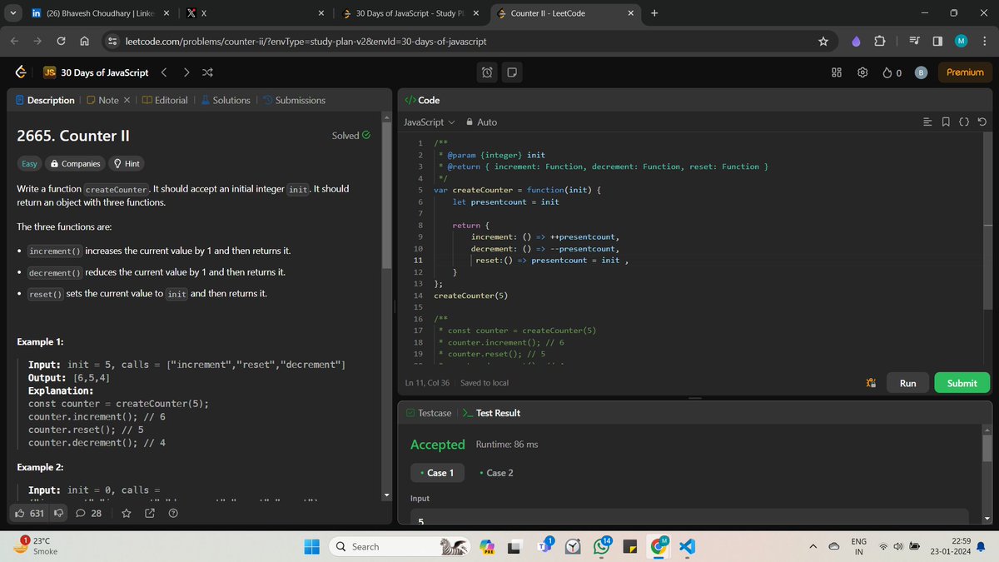The height and width of the screenshot is (562, 999).
Task: Switch to the Testcase tab
Action: coord(429,413)
